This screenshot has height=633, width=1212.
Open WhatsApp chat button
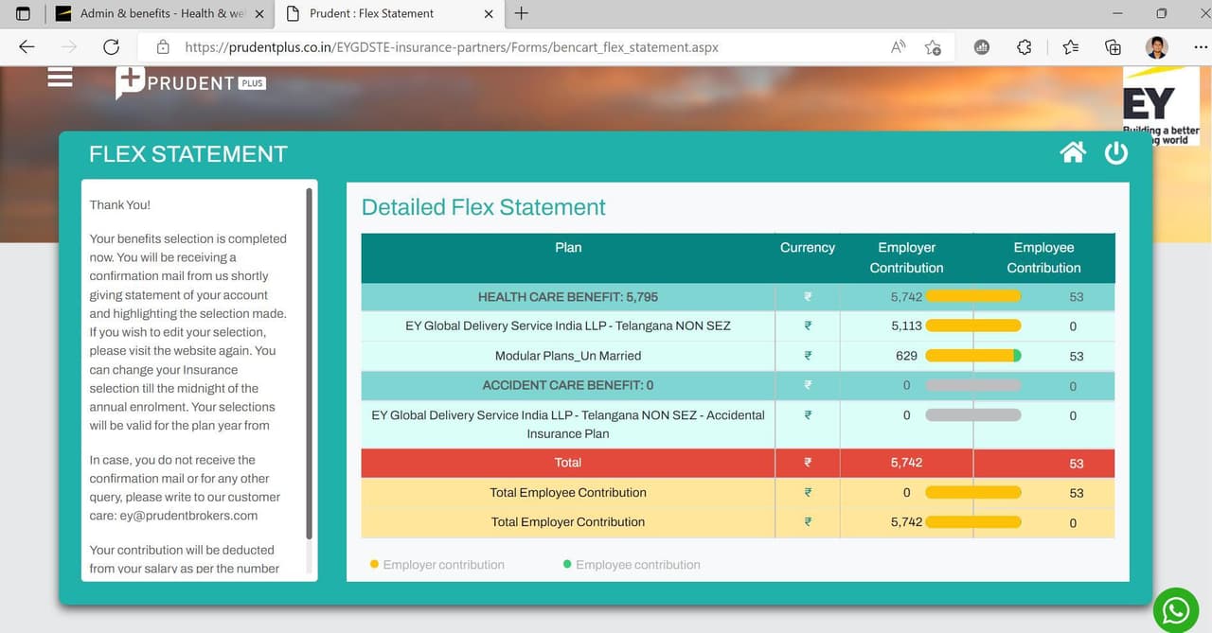[x=1176, y=610]
